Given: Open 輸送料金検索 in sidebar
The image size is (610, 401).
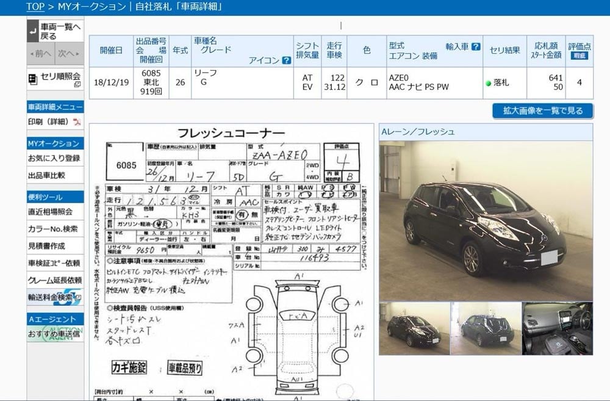Looking at the screenshot, I should tap(56, 297).
